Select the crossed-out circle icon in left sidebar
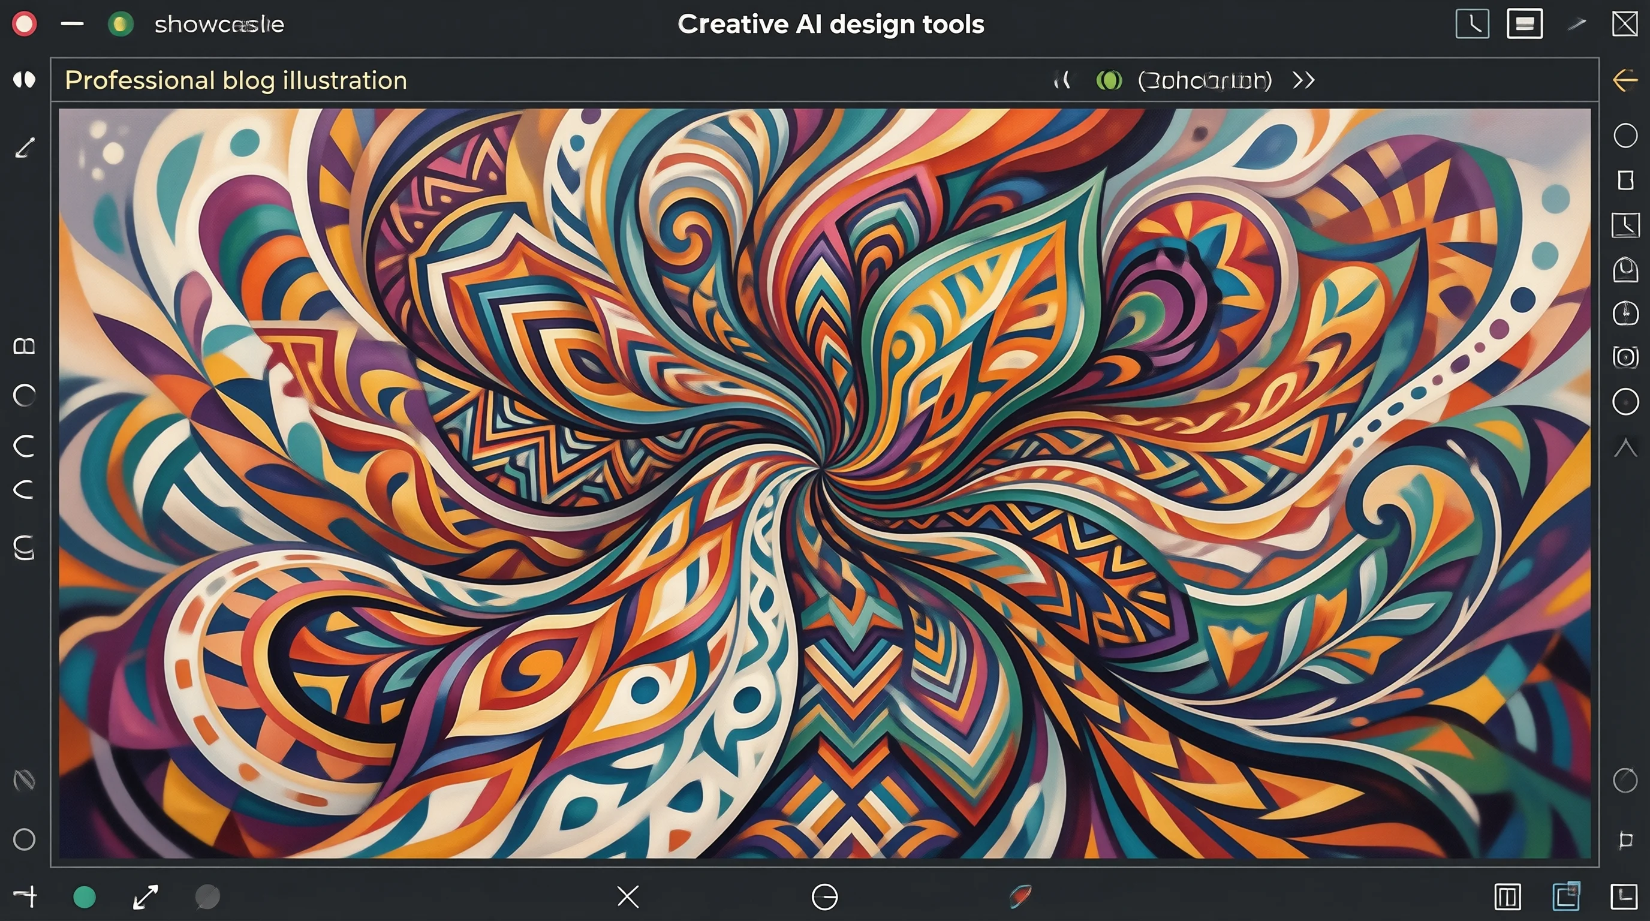The image size is (1650, 921). [25, 780]
